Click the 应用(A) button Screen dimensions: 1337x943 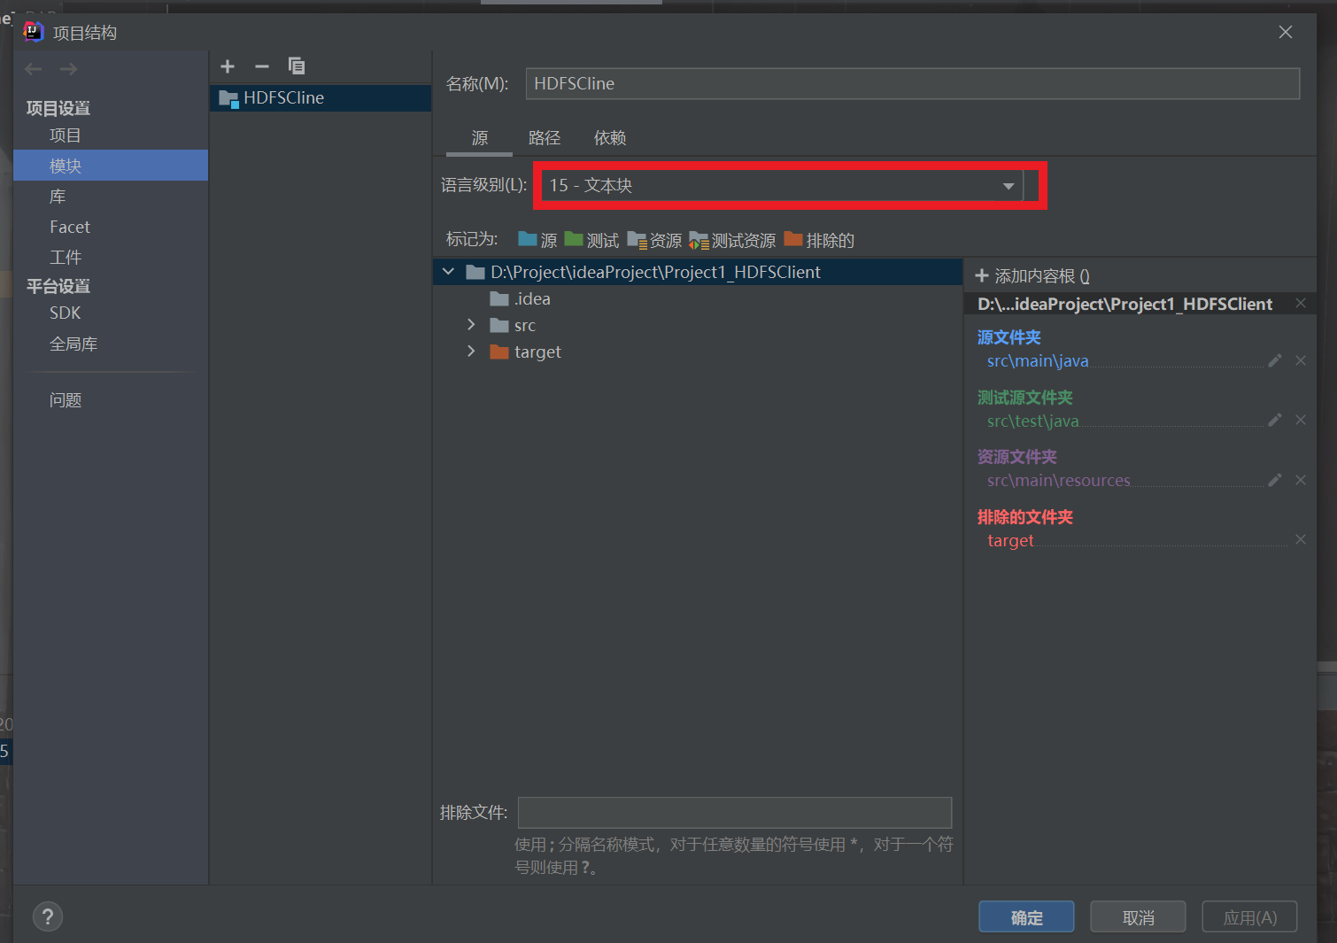1249,917
